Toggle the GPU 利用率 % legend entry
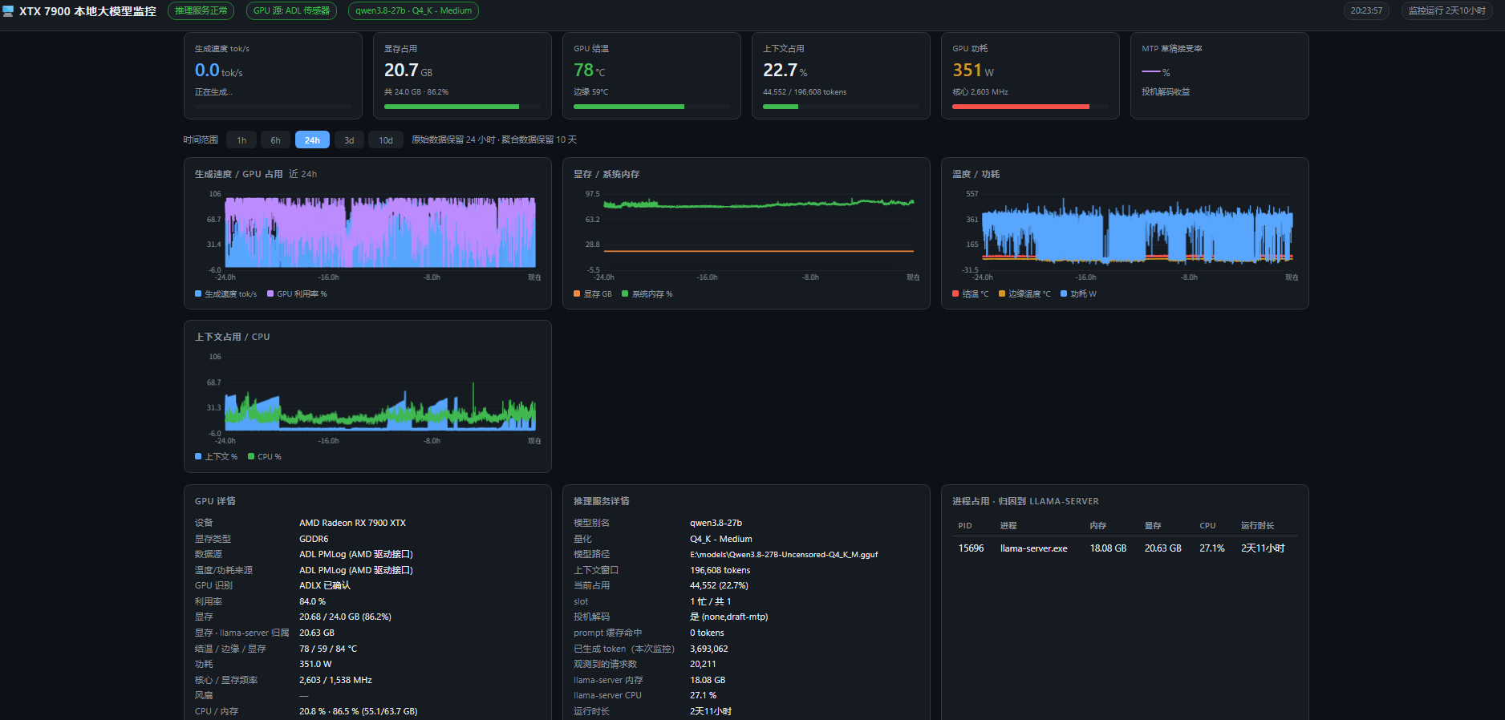Screen dimensions: 1505x720 point(297,294)
